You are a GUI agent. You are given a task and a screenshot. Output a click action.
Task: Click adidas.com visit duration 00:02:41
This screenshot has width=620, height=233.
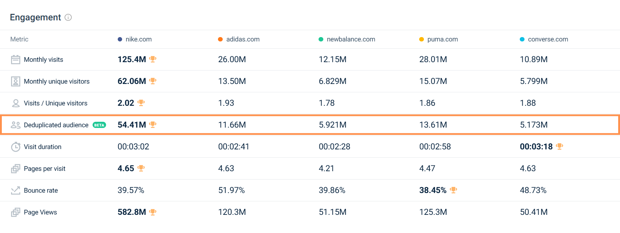(x=234, y=146)
